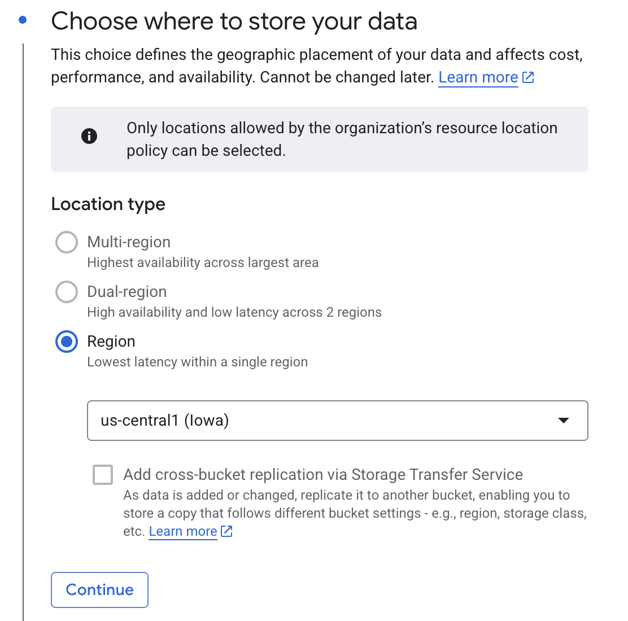Open Learn more link about data location
The image size is (628, 621).
click(x=478, y=77)
